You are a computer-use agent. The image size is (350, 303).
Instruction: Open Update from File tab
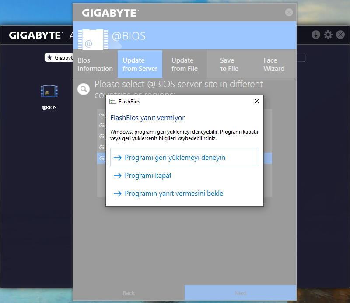(x=185, y=64)
